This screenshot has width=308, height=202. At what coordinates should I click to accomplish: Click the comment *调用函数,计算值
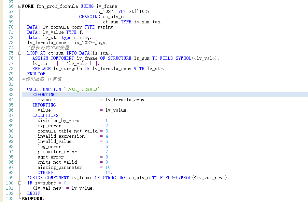pos(42,79)
